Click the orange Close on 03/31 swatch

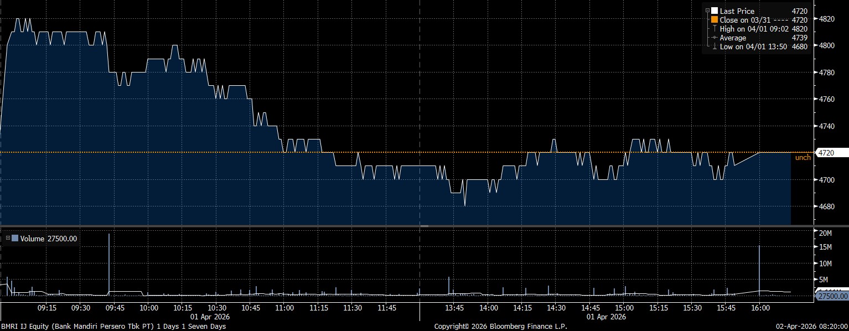[715, 20]
